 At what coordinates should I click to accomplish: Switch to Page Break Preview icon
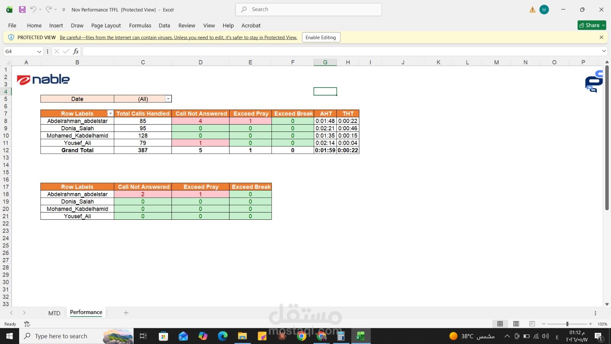click(532, 324)
